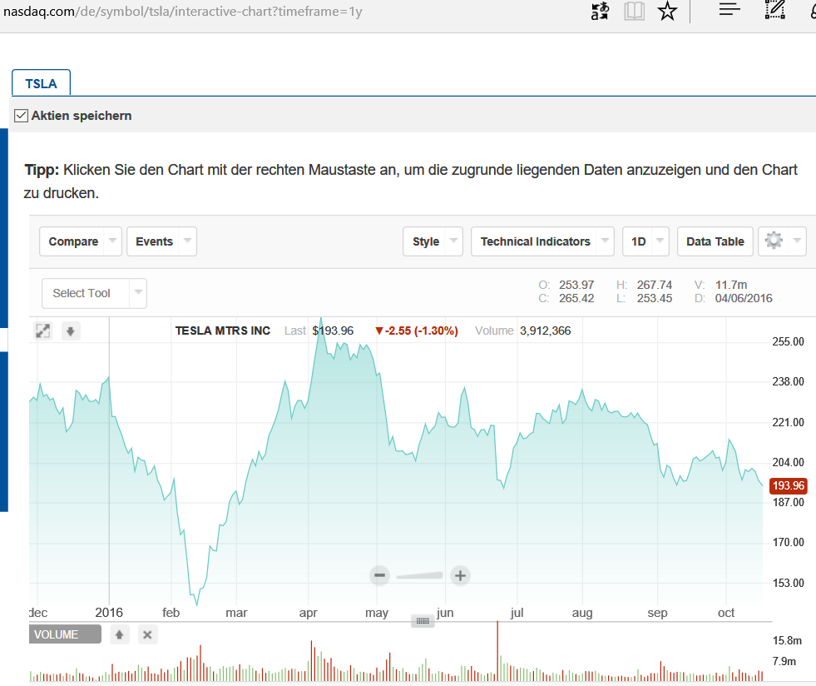The height and width of the screenshot is (686, 816).
Task: Click the chart zoom slider track
Action: (x=419, y=575)
